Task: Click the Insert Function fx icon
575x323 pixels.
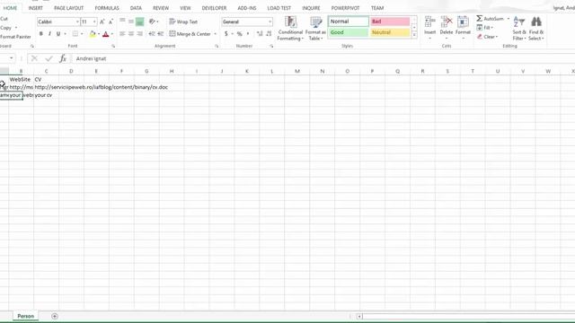Action: tap(63, 58)
